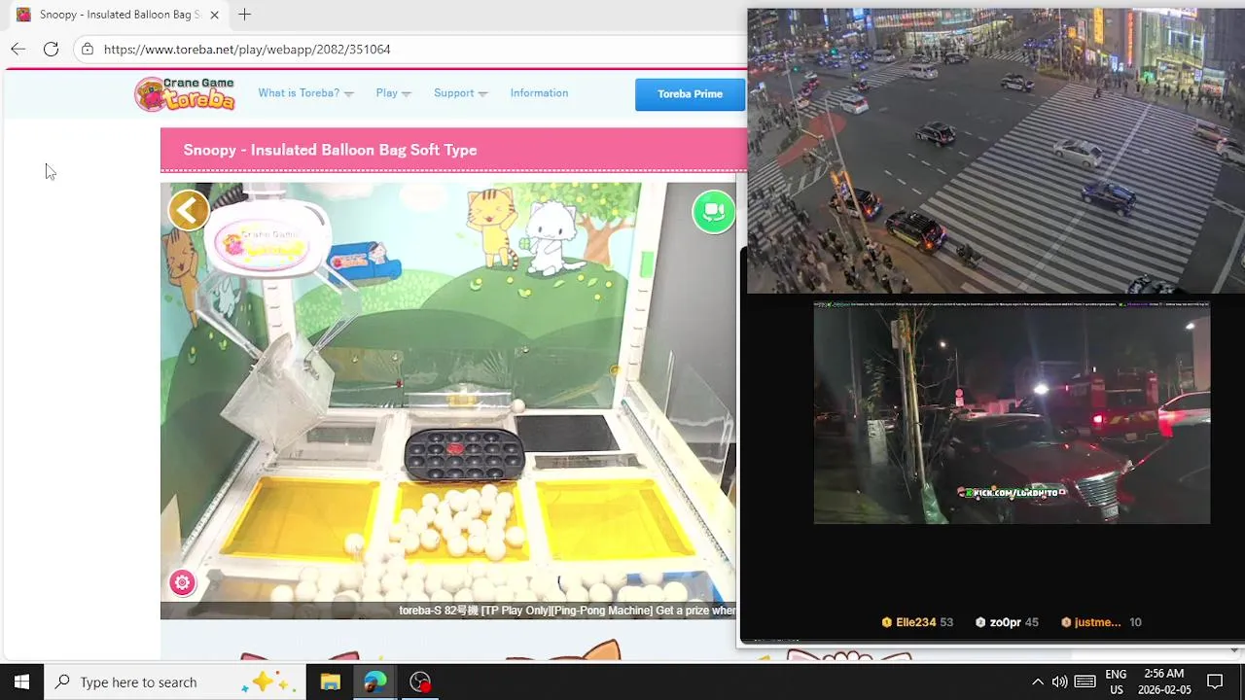Open the Windows Start menu
The width and height of the screenshot is (1245, 700).
[21, 682]
